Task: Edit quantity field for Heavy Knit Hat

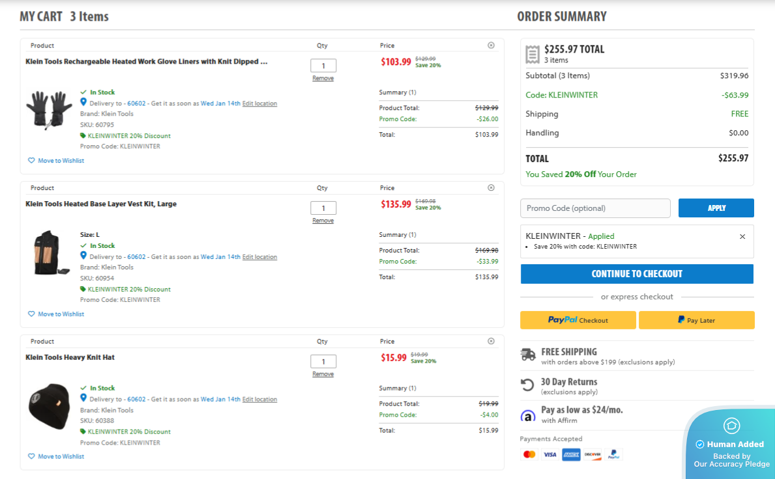Action: tap(323, 361)
